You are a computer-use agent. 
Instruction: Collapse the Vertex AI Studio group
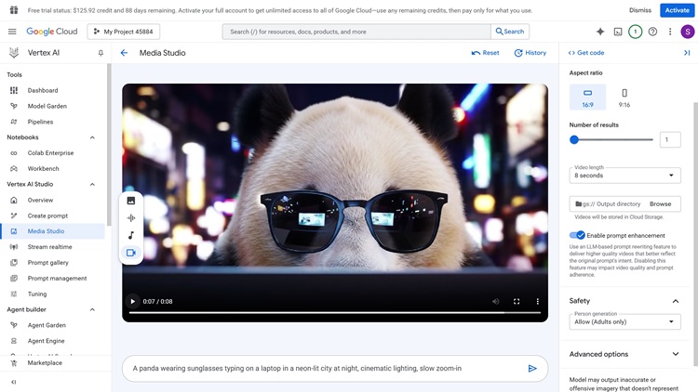click(92, 184)
